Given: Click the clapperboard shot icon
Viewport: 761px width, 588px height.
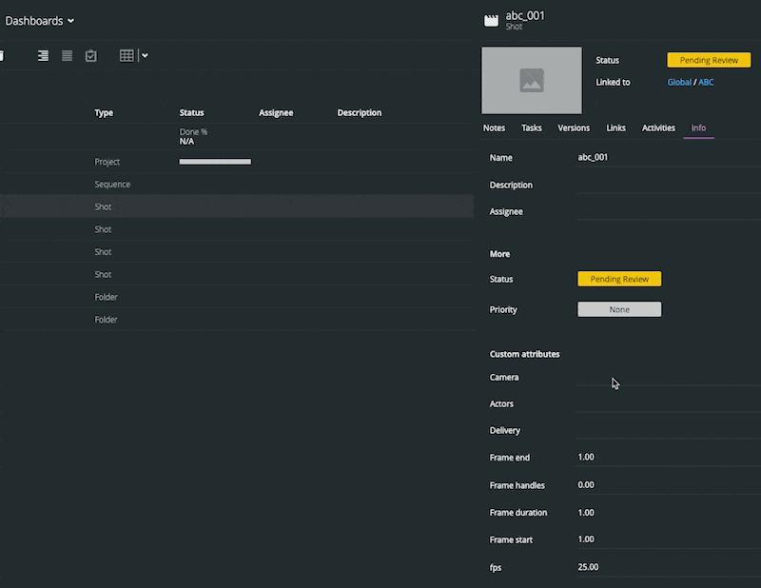Looking at the screenshot, I should pos(491,20).
